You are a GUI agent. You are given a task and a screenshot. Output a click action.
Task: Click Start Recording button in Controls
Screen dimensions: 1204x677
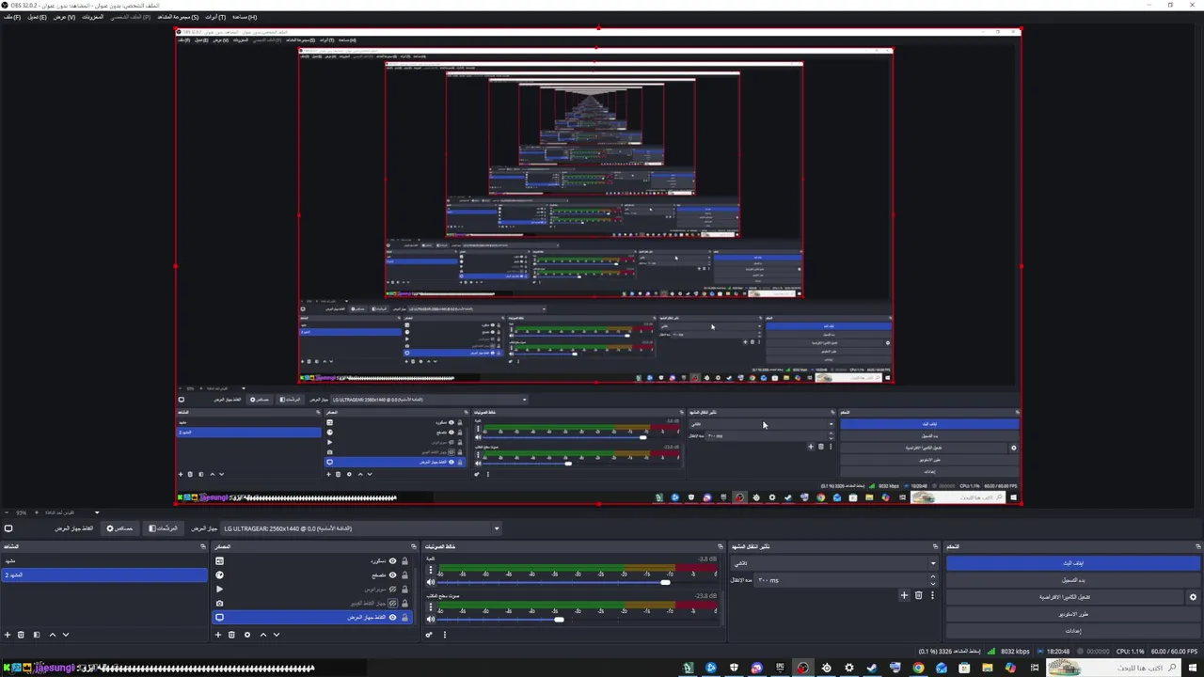tap(1073, 580)
